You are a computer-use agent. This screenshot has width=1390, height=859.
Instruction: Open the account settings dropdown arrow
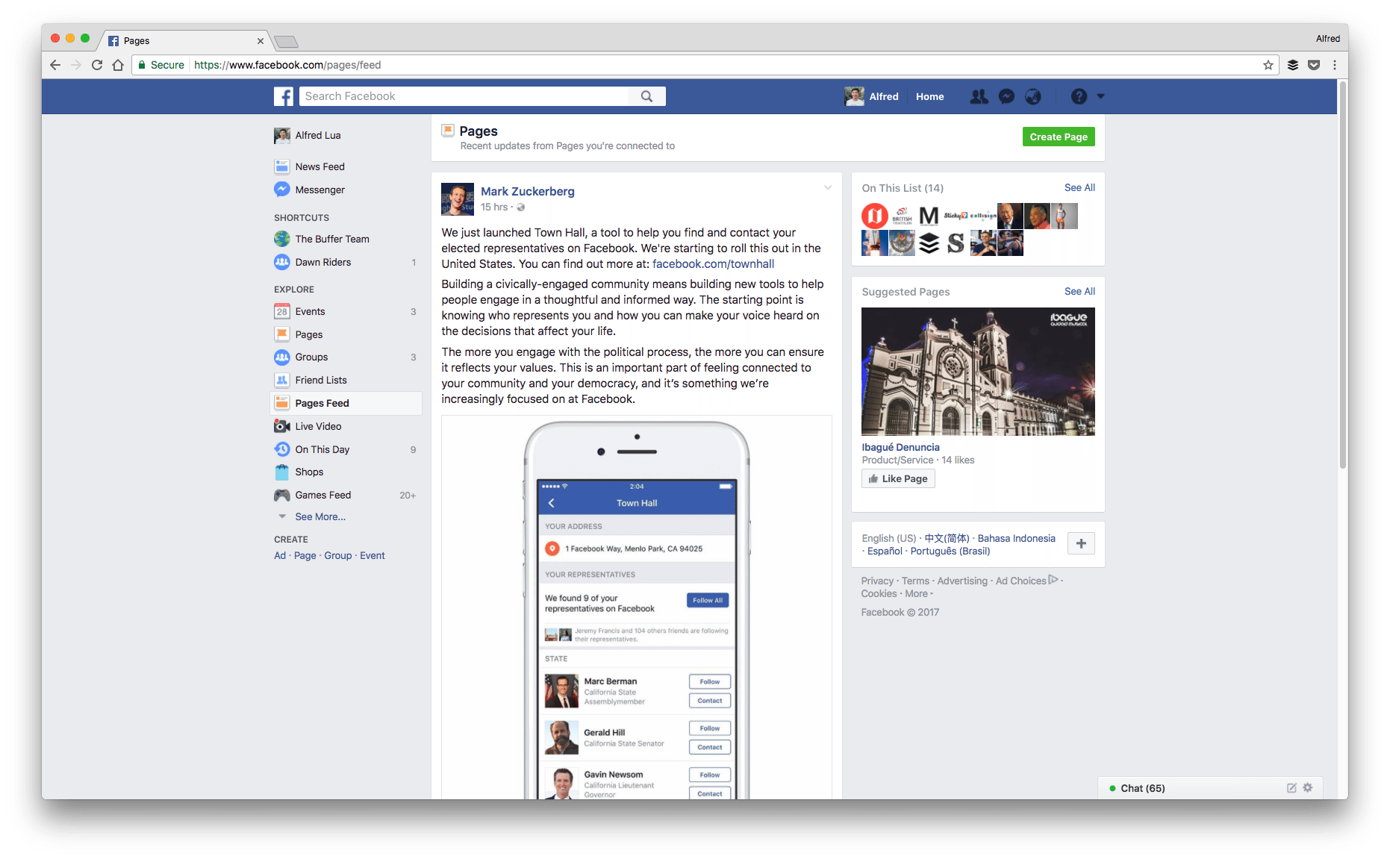1099,96
